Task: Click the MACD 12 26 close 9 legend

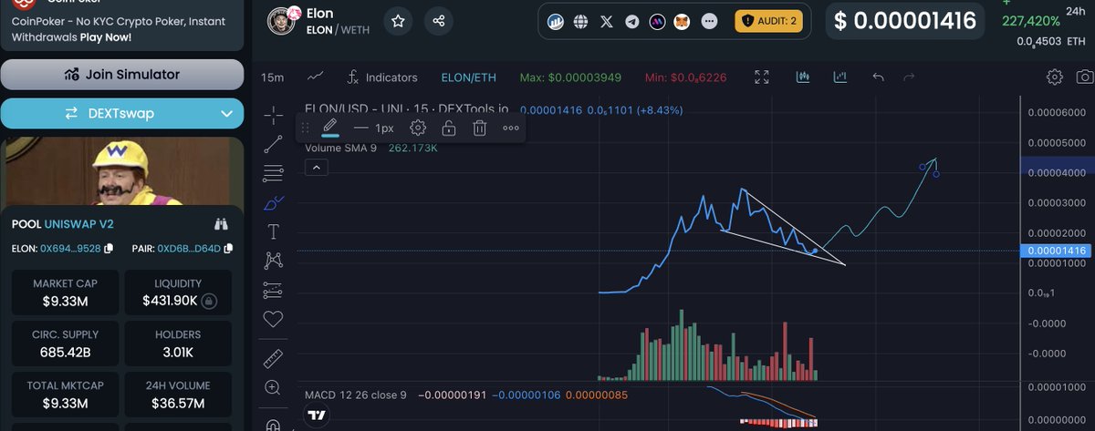Action: coord(356,395)
